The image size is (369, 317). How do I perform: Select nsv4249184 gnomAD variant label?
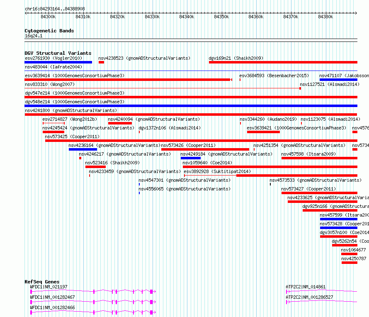(226, 154)
